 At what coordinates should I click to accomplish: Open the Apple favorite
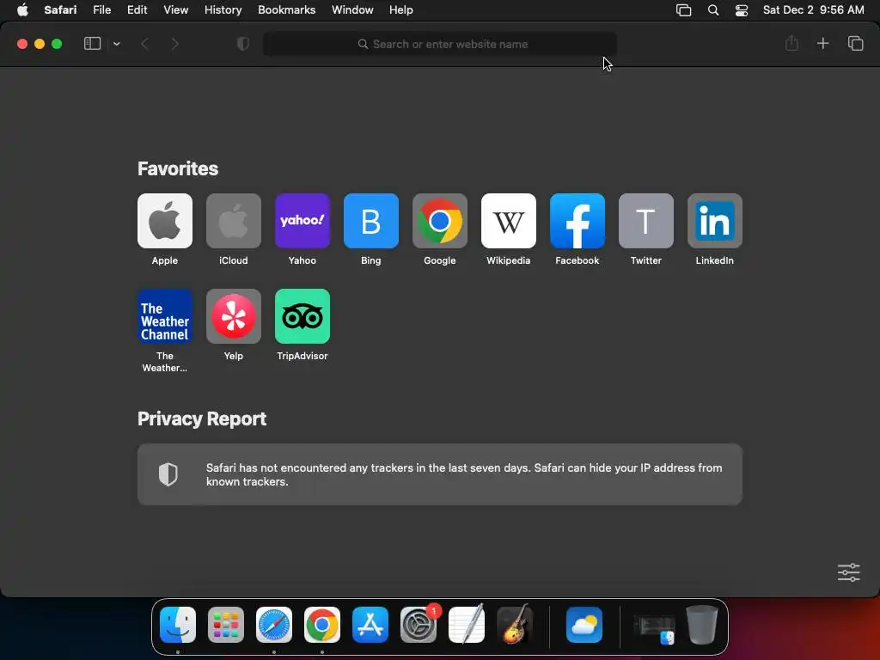click(164, 221)
